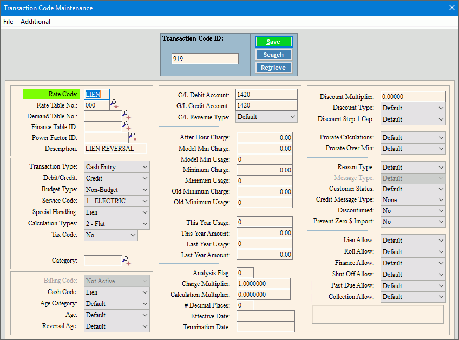The height and width of the screenshot is (340, 459).
Task: Expand the Service Code dropdown
Action: pos(117,201)
